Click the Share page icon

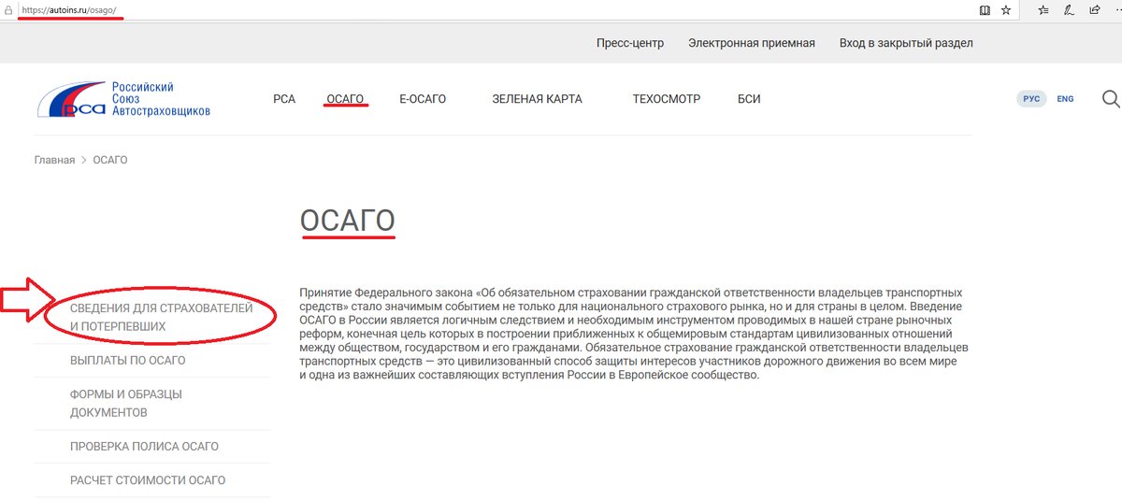pyautogui.click(x=1094, y=10)
